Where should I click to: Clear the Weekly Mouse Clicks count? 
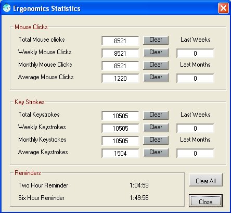tap(156, 53)
